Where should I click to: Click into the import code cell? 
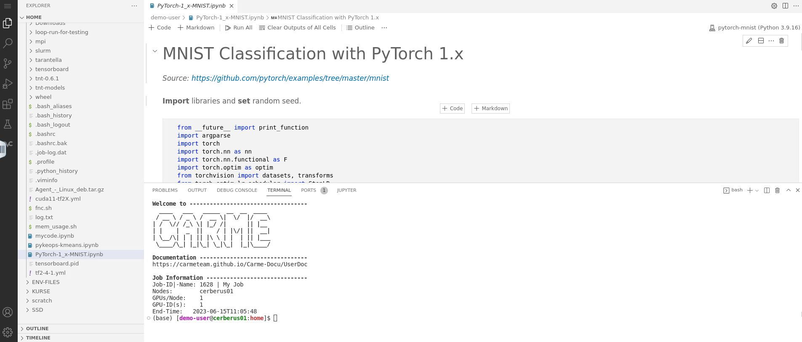(480, 151)
